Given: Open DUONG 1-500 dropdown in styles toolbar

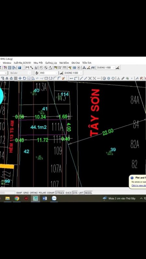Looking at the screenshot, I should pyautogui.click(x=73, y=73).
